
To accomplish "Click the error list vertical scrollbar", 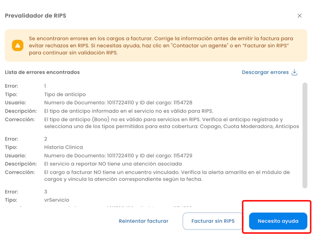I will [x=305, y=136].
